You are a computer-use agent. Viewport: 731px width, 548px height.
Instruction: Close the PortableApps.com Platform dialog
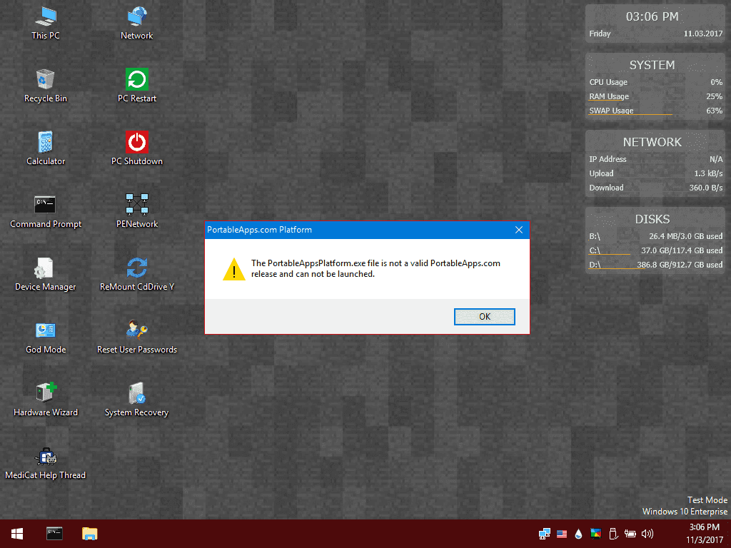point(519,230)
